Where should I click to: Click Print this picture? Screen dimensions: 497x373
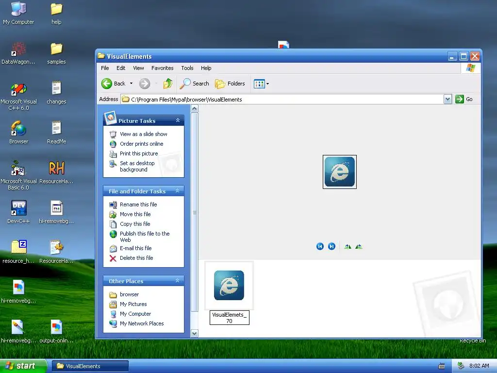click(x=139, y=153)
